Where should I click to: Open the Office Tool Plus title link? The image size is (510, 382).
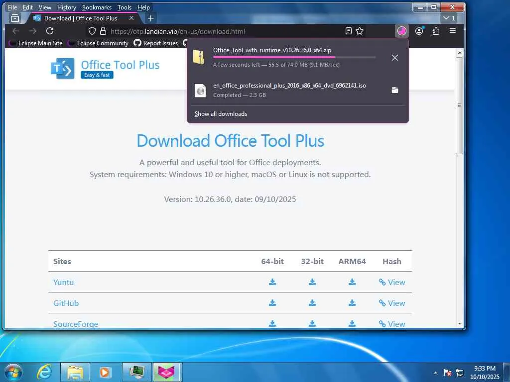[121, 65]
